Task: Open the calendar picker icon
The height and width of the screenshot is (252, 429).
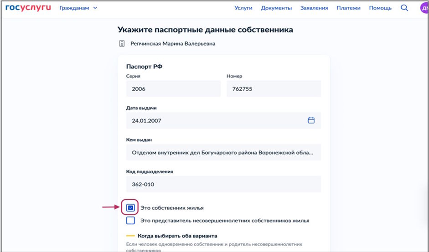Action: click(x=311, y=120)
